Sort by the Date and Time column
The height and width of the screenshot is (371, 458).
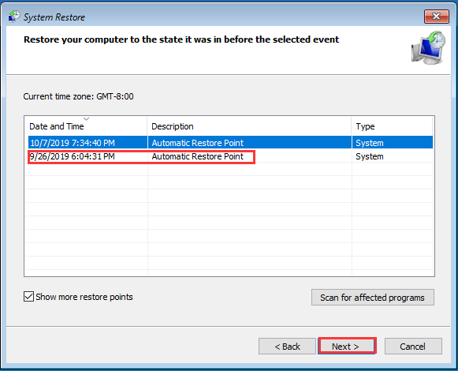click(x=86, y=126)
